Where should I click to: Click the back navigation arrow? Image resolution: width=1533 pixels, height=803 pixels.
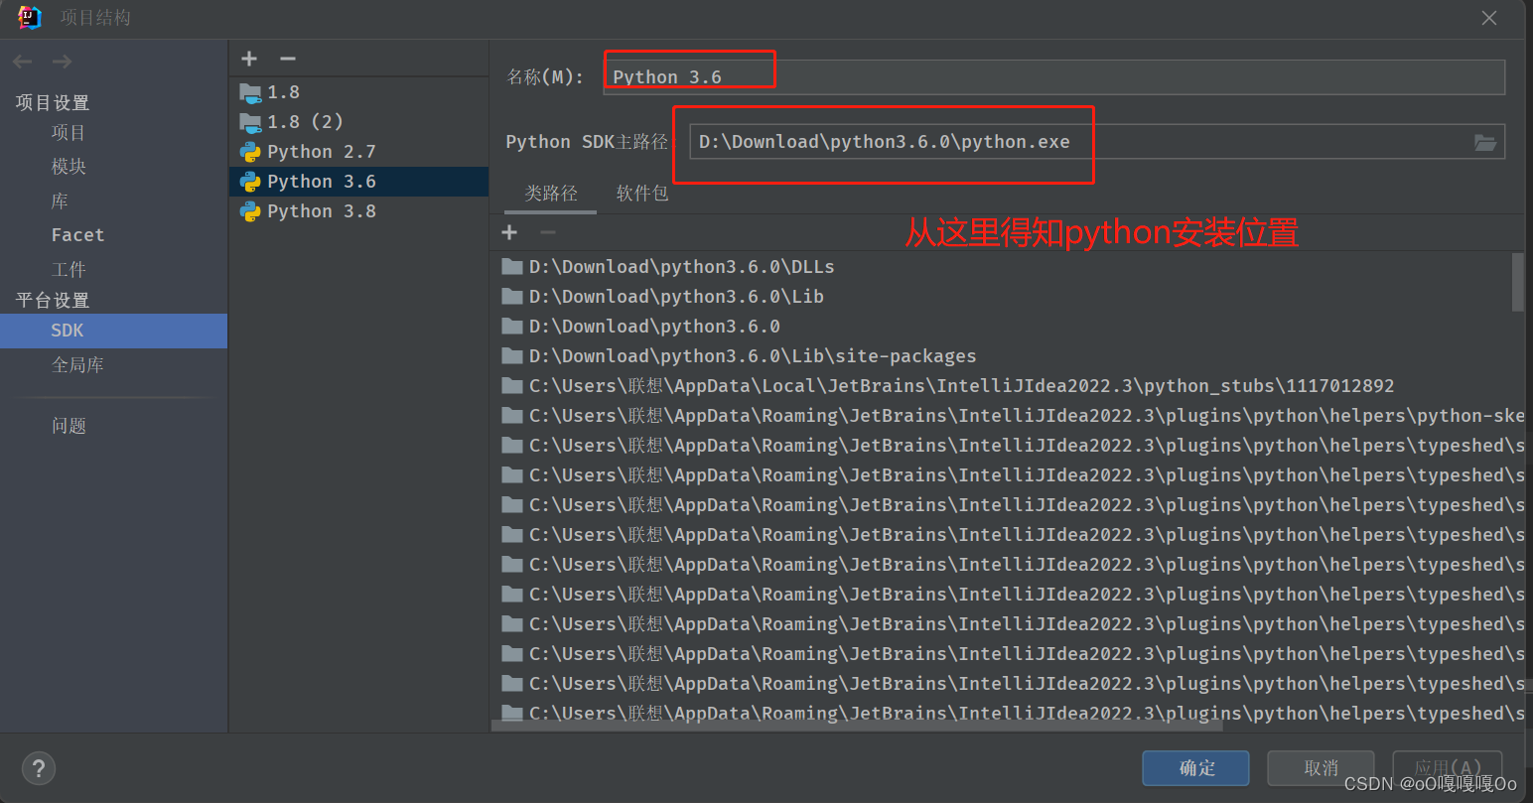tap(23, 62)
